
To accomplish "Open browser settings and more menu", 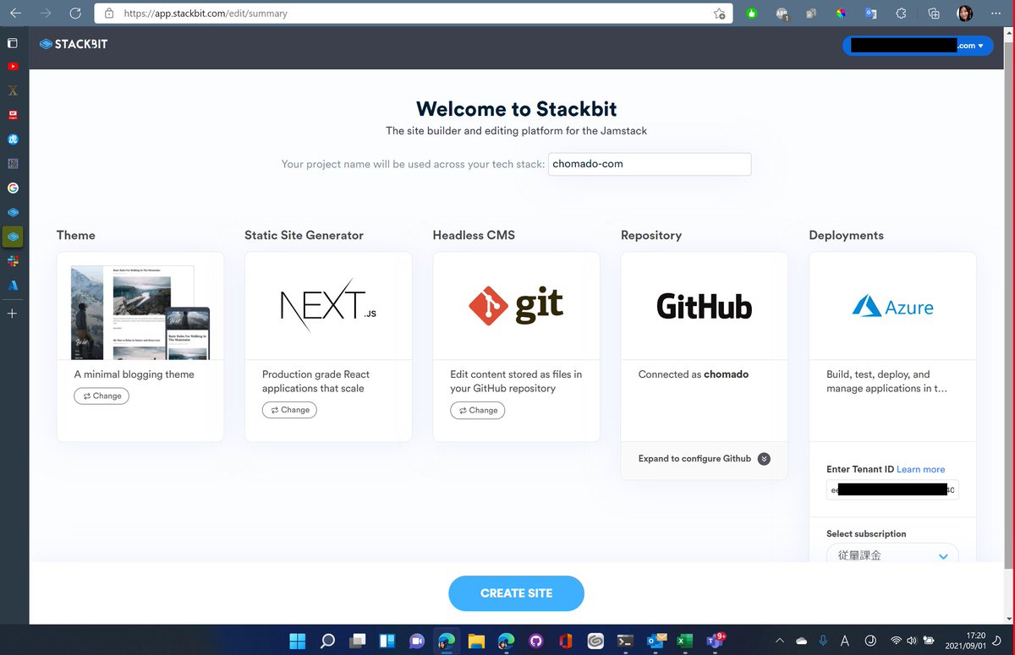I will pyautogui.click(x=996, y=14).
